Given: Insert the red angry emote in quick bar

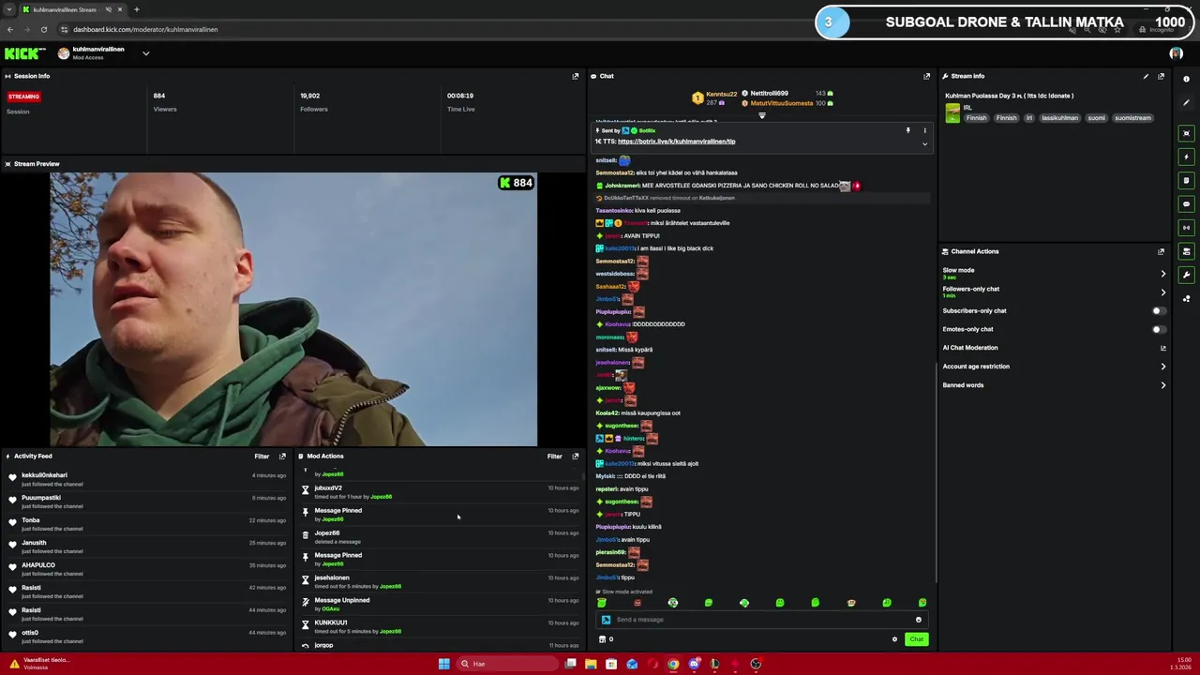Looking at the screenshot, I should pos(637,603).
